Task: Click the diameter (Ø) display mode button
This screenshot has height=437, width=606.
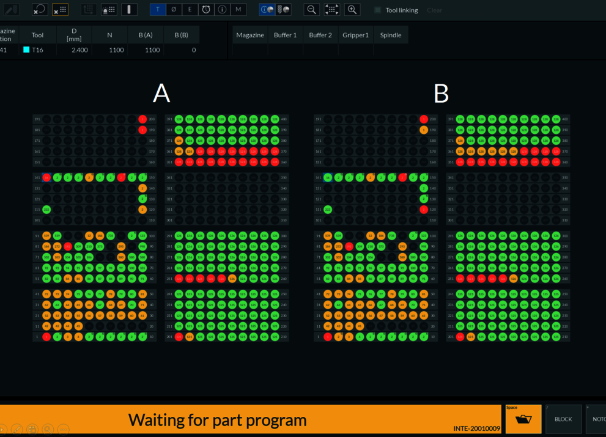Action: click(x=174, y=10)
